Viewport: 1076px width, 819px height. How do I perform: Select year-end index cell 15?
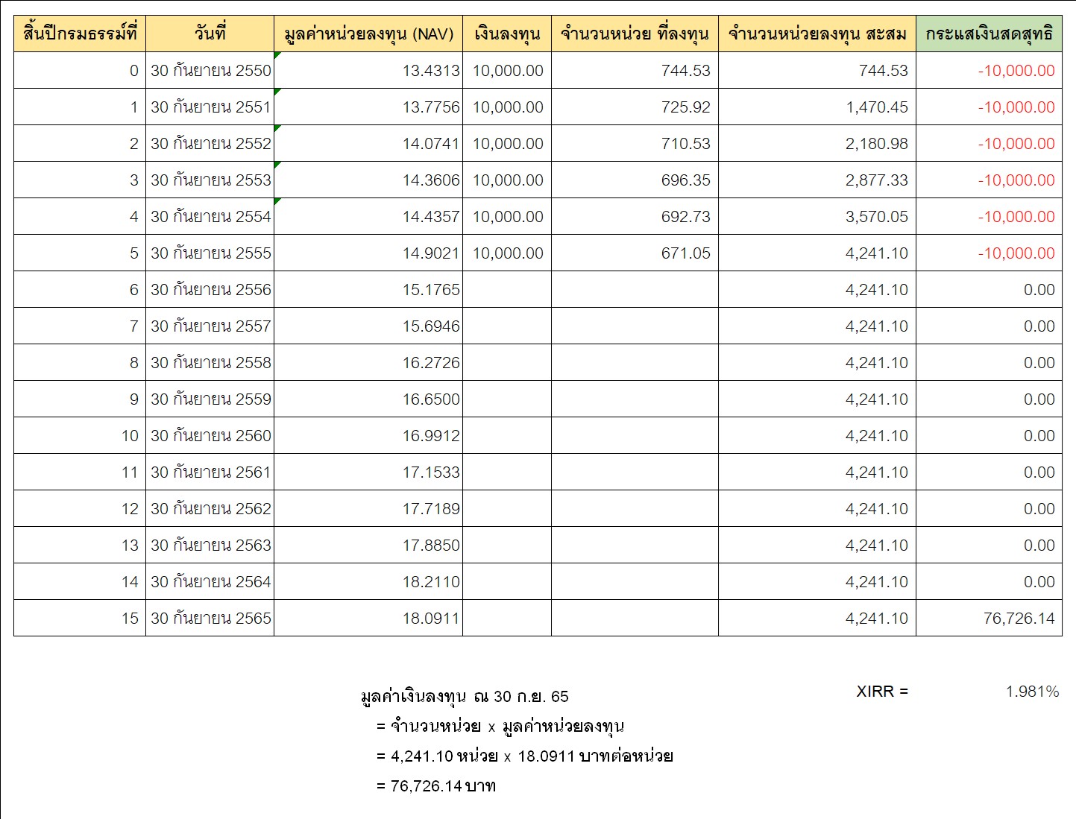[x=130, y=619]
